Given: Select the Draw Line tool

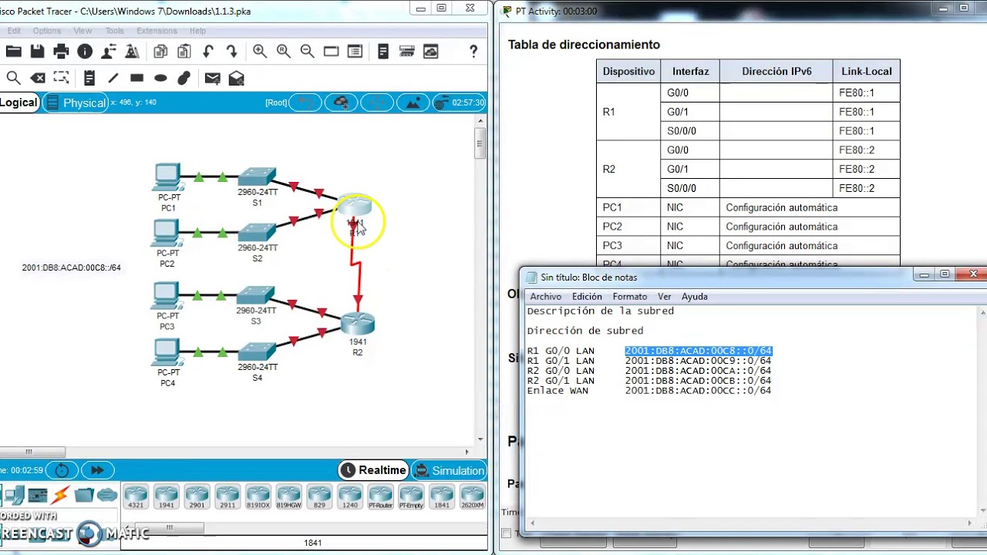Looking at the screenshot, I should click(113, 78).
